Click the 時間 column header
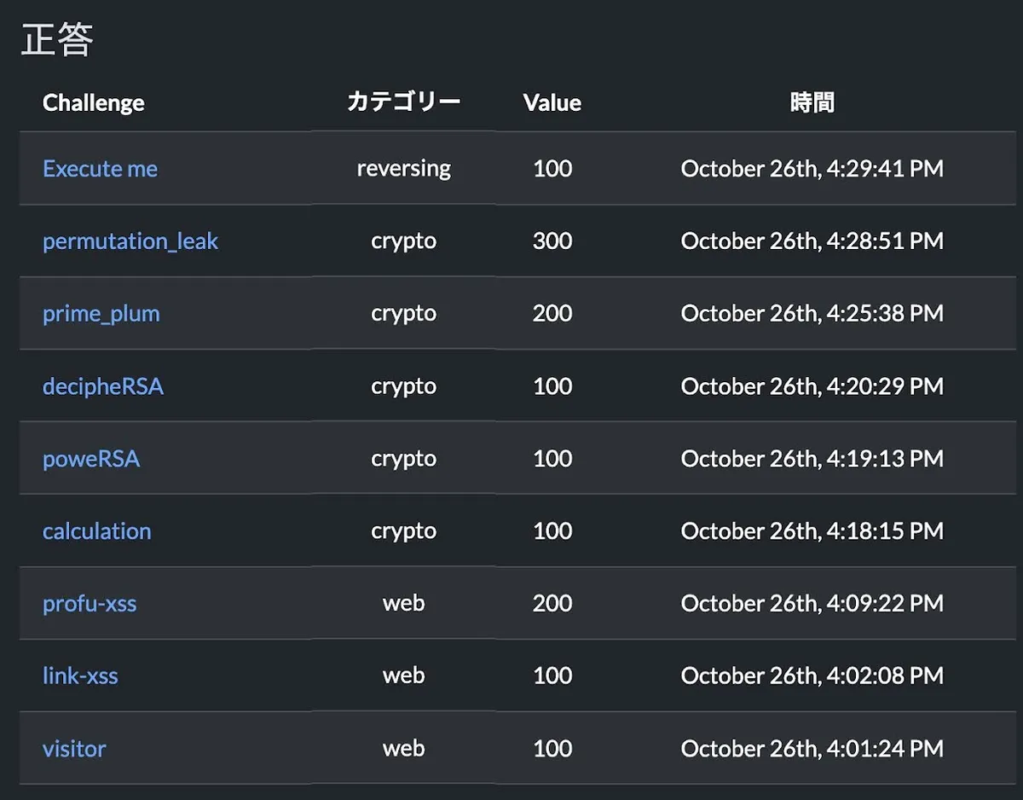1023x800 pixels. coord(812,103)
